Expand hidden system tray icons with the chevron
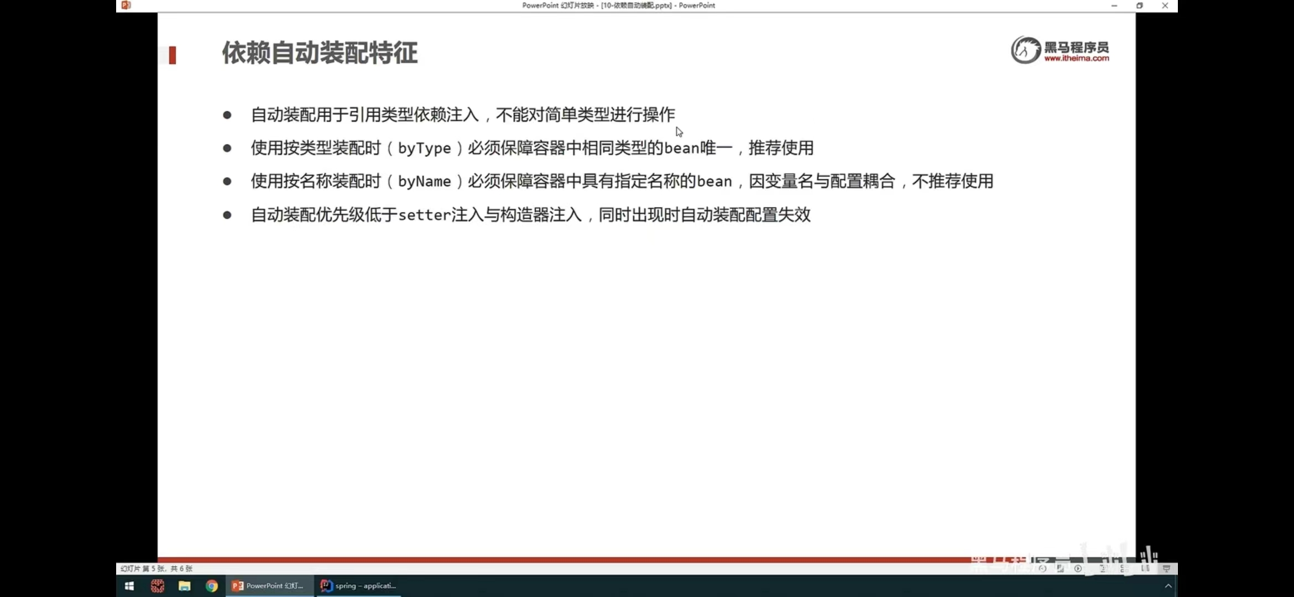 [1169, 586]
